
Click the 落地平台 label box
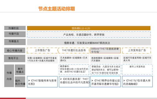click(15, 58)
